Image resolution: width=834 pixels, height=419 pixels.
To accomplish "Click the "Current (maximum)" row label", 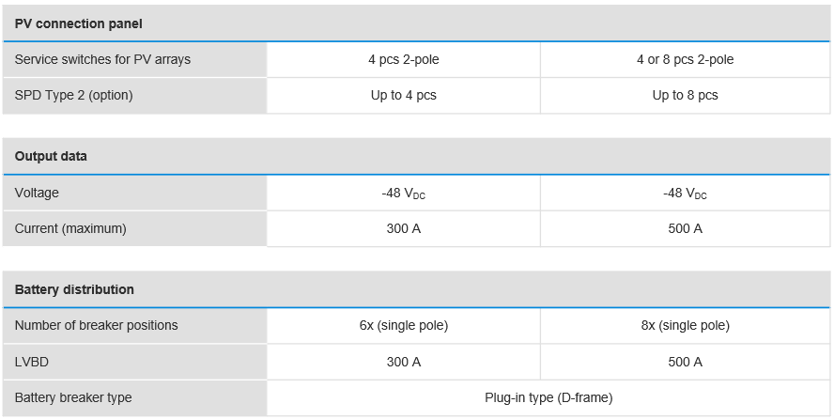I will click(70, 228).
